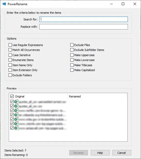Click into the Replace with field
This screenshot has width=141, height=159.
(x=84, y=27)
